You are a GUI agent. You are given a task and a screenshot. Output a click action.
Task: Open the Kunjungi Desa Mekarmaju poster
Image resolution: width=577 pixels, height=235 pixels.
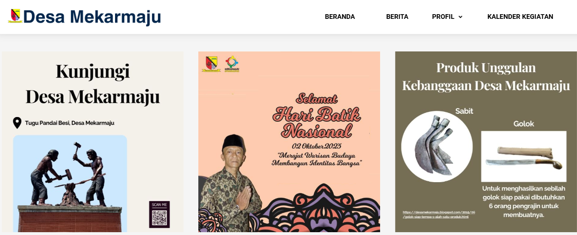[93, 142]
